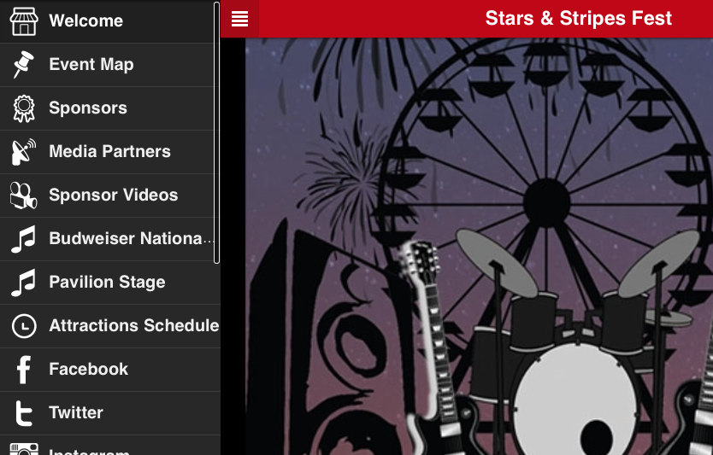
Task: Click the Facebook f logo icon
Action: coord(24,370)
